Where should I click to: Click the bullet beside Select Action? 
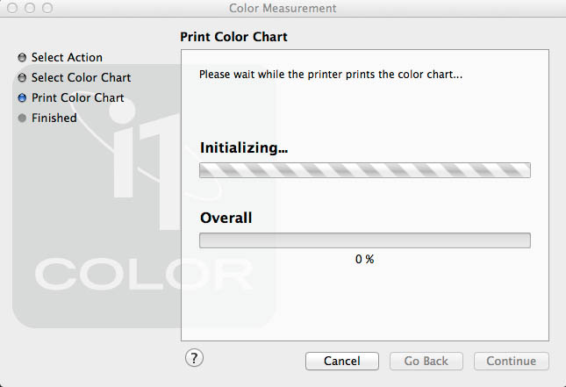22,58
